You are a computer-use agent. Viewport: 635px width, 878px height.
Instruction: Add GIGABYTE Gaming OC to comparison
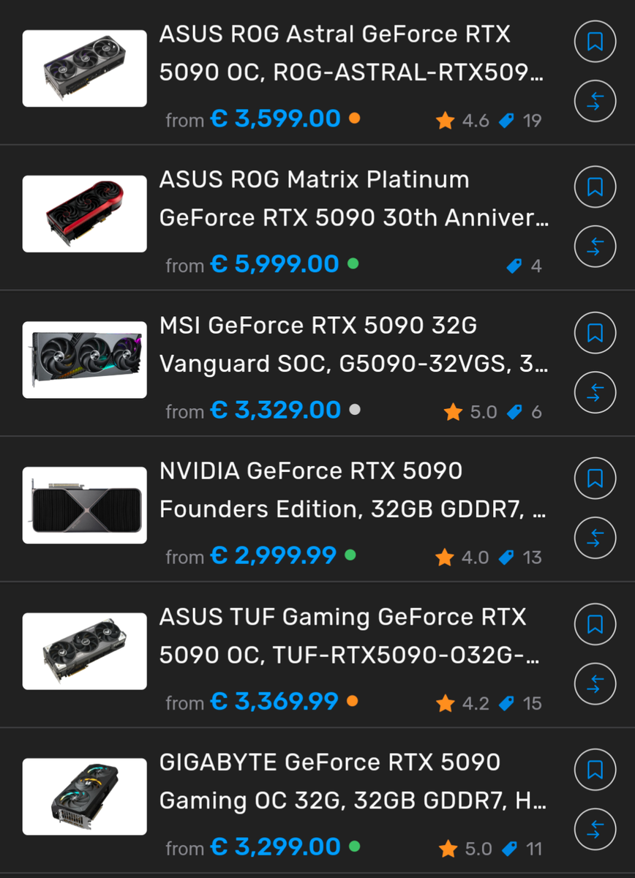595,829
